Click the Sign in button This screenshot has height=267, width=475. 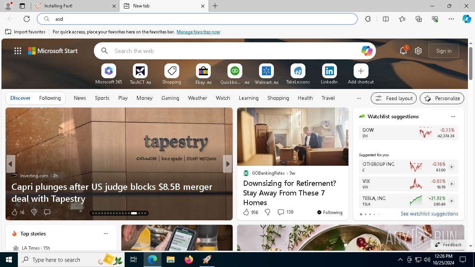[444, 51]
